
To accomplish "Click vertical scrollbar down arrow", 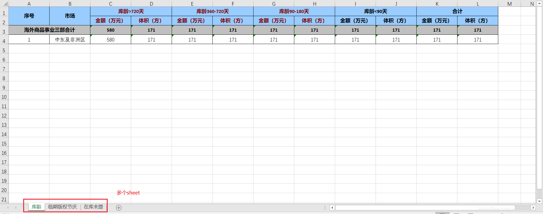I will pyautogui.click(x=540, y=201).
